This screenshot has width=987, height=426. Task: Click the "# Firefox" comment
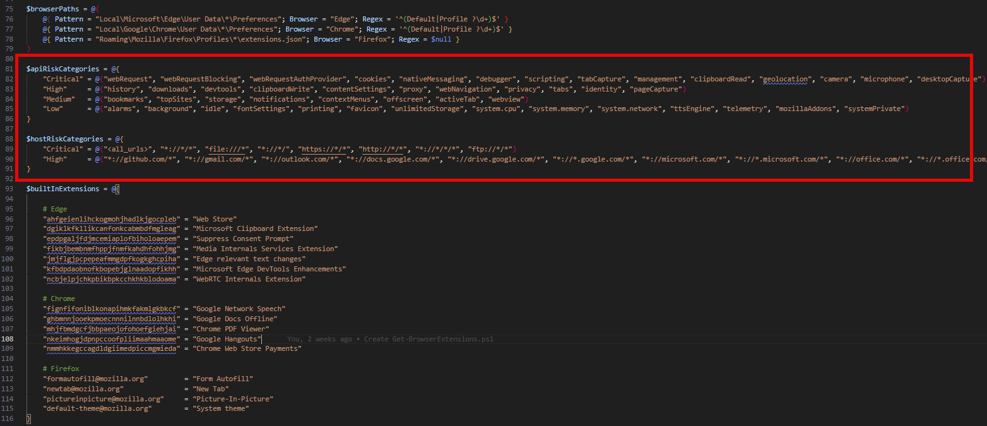click(61, 369)
